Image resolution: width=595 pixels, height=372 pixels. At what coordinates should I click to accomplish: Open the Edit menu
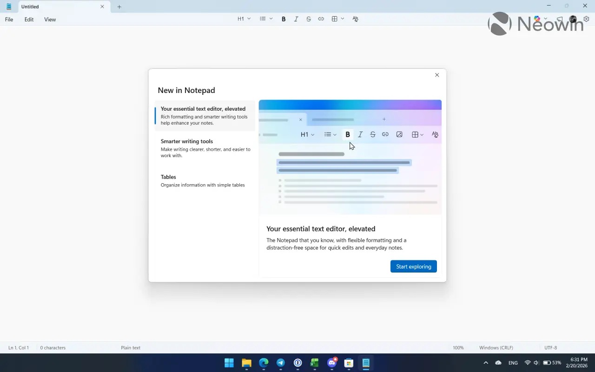coord(29,19)
